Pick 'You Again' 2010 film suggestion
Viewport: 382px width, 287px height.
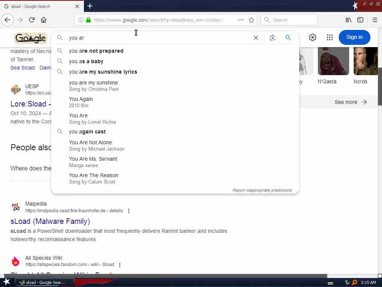point(175,102)
